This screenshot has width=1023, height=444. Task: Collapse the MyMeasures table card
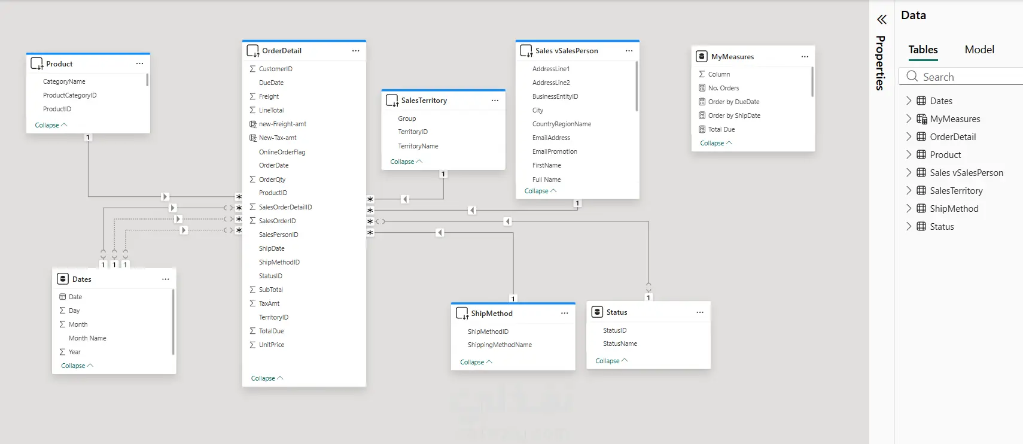click(x=716, y=143)
